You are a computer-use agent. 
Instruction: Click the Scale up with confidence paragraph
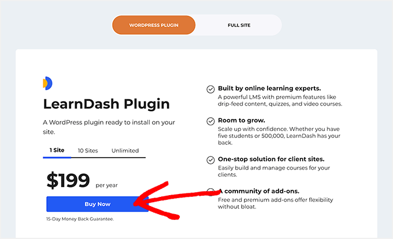point(279,136)
